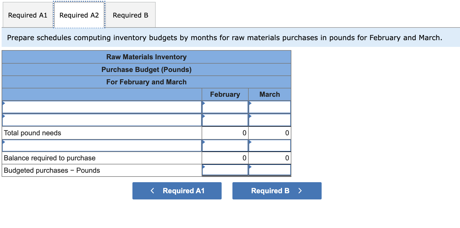
Task: Click February cell below Total pound needs
Action: pyautogui.click(x=225, y=146)
